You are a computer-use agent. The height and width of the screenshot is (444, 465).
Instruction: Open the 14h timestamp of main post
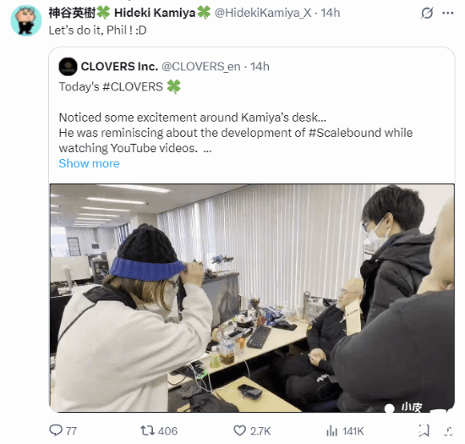click(331, 13)
